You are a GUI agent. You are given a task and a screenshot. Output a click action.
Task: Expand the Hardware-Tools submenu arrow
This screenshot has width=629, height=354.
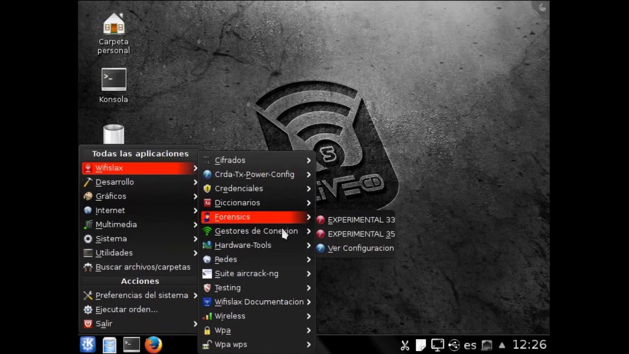click(309, 245)
